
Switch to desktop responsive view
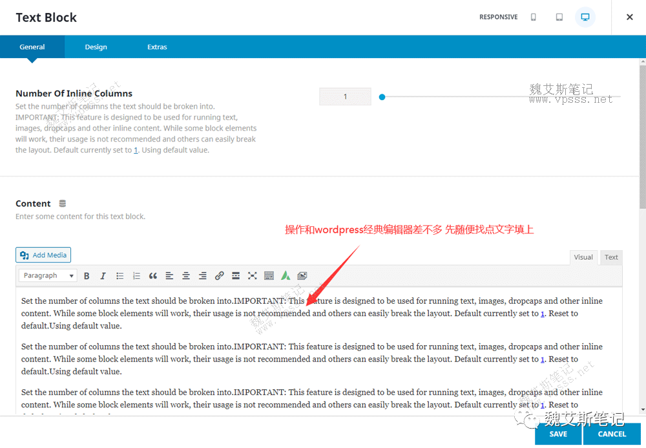[585, 17]
